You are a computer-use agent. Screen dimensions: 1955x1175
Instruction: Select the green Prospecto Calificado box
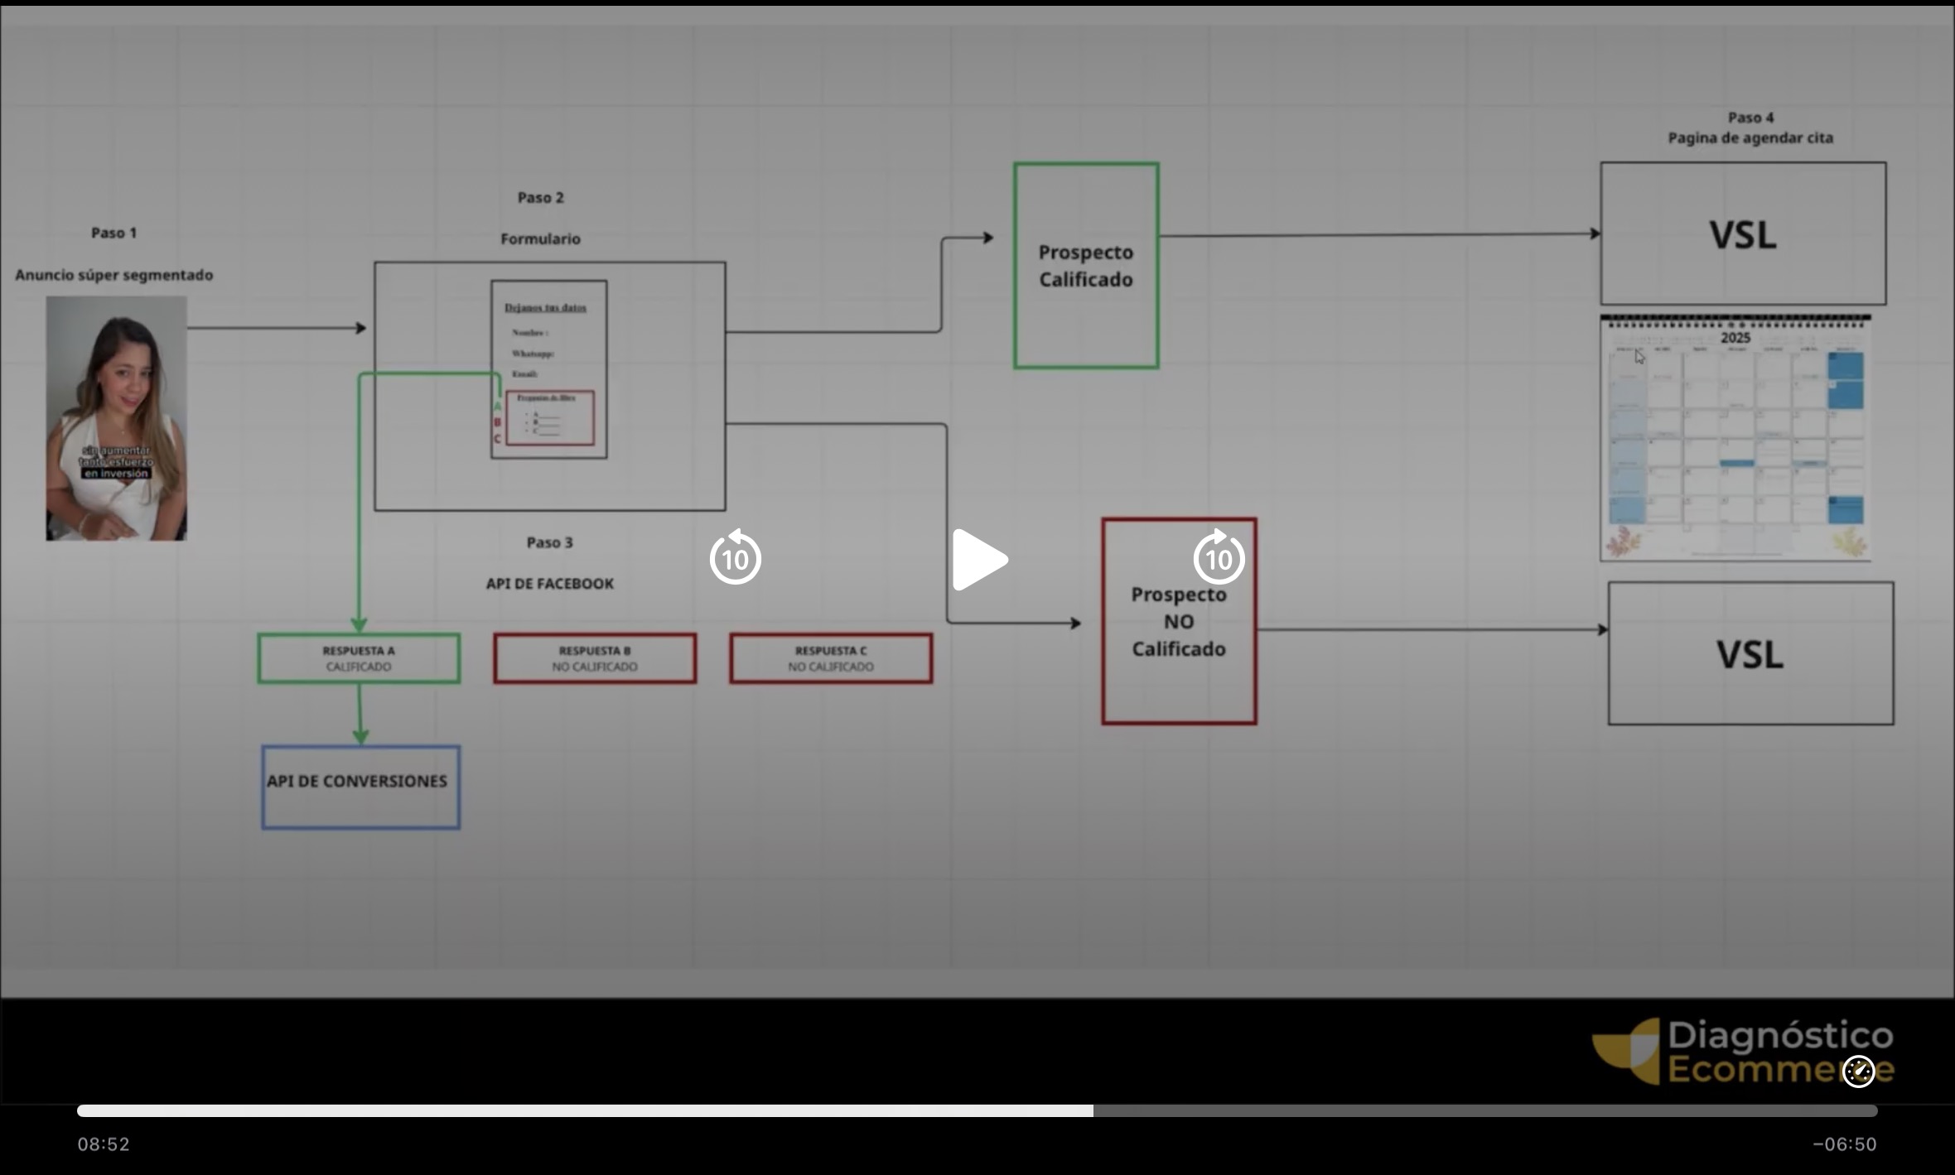(x=1085, y=266)
